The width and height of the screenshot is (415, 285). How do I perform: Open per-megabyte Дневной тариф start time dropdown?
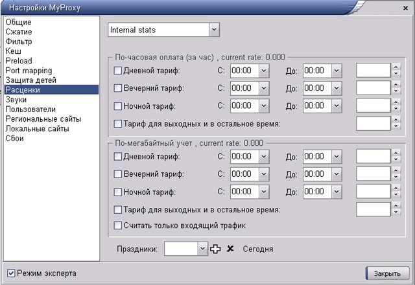[264, 157]
